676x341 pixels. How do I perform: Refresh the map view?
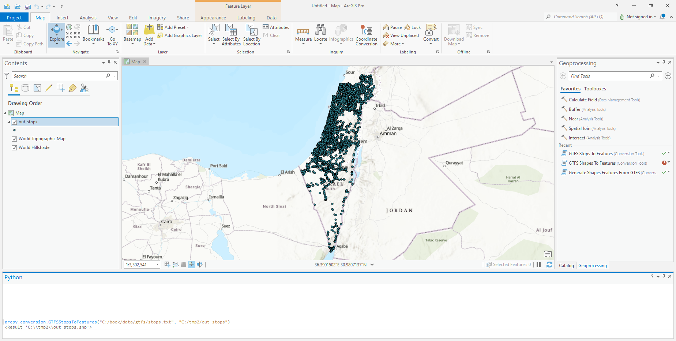[549, 265]
